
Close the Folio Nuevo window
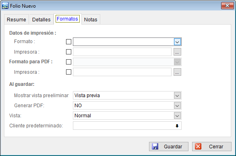(x=228, y=6)
